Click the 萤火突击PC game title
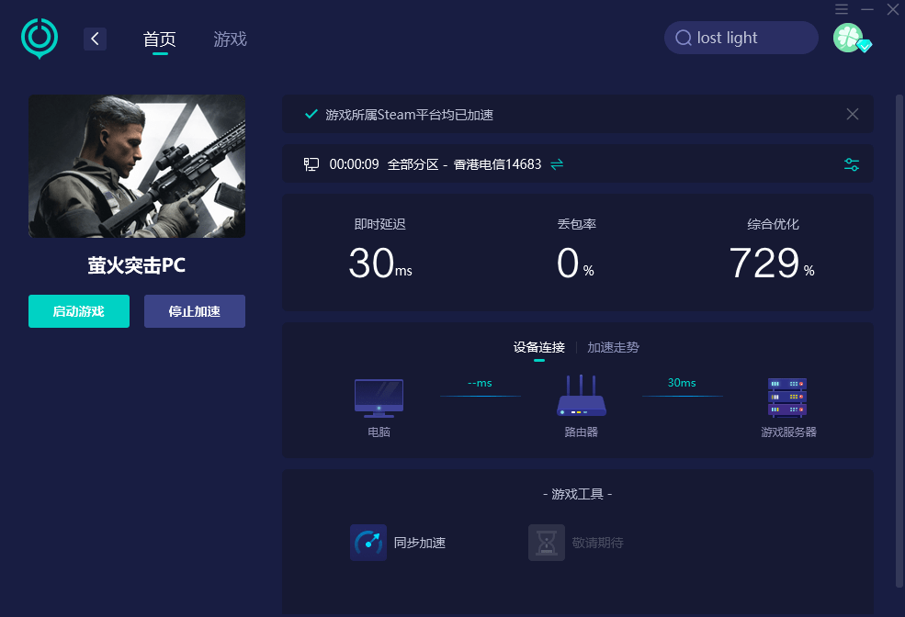This screenshot has width=905, height=617. 137,265
